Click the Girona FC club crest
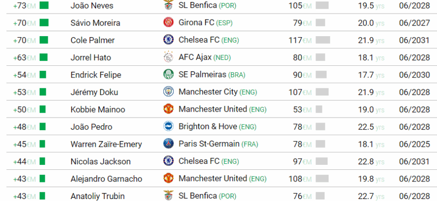Viewport: 437px width, 201px height. (168, 23)
